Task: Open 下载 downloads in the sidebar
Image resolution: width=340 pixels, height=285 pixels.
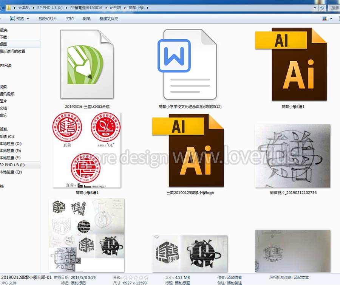Action: tap(3, 37)
